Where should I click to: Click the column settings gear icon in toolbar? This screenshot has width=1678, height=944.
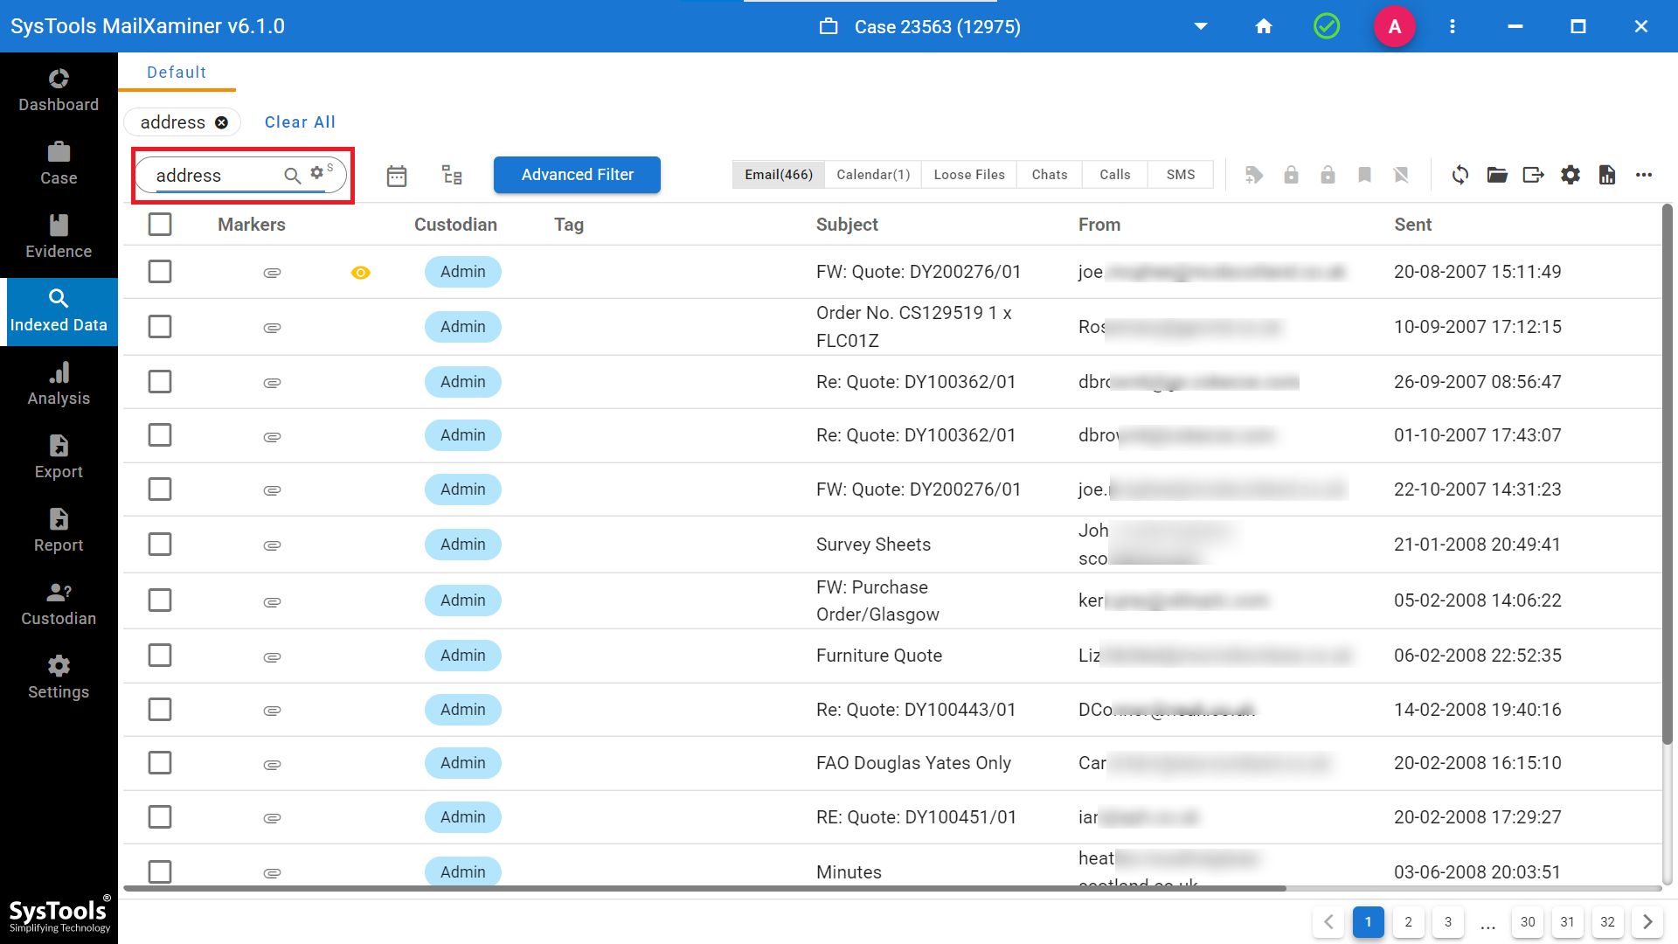(1571, 175)
